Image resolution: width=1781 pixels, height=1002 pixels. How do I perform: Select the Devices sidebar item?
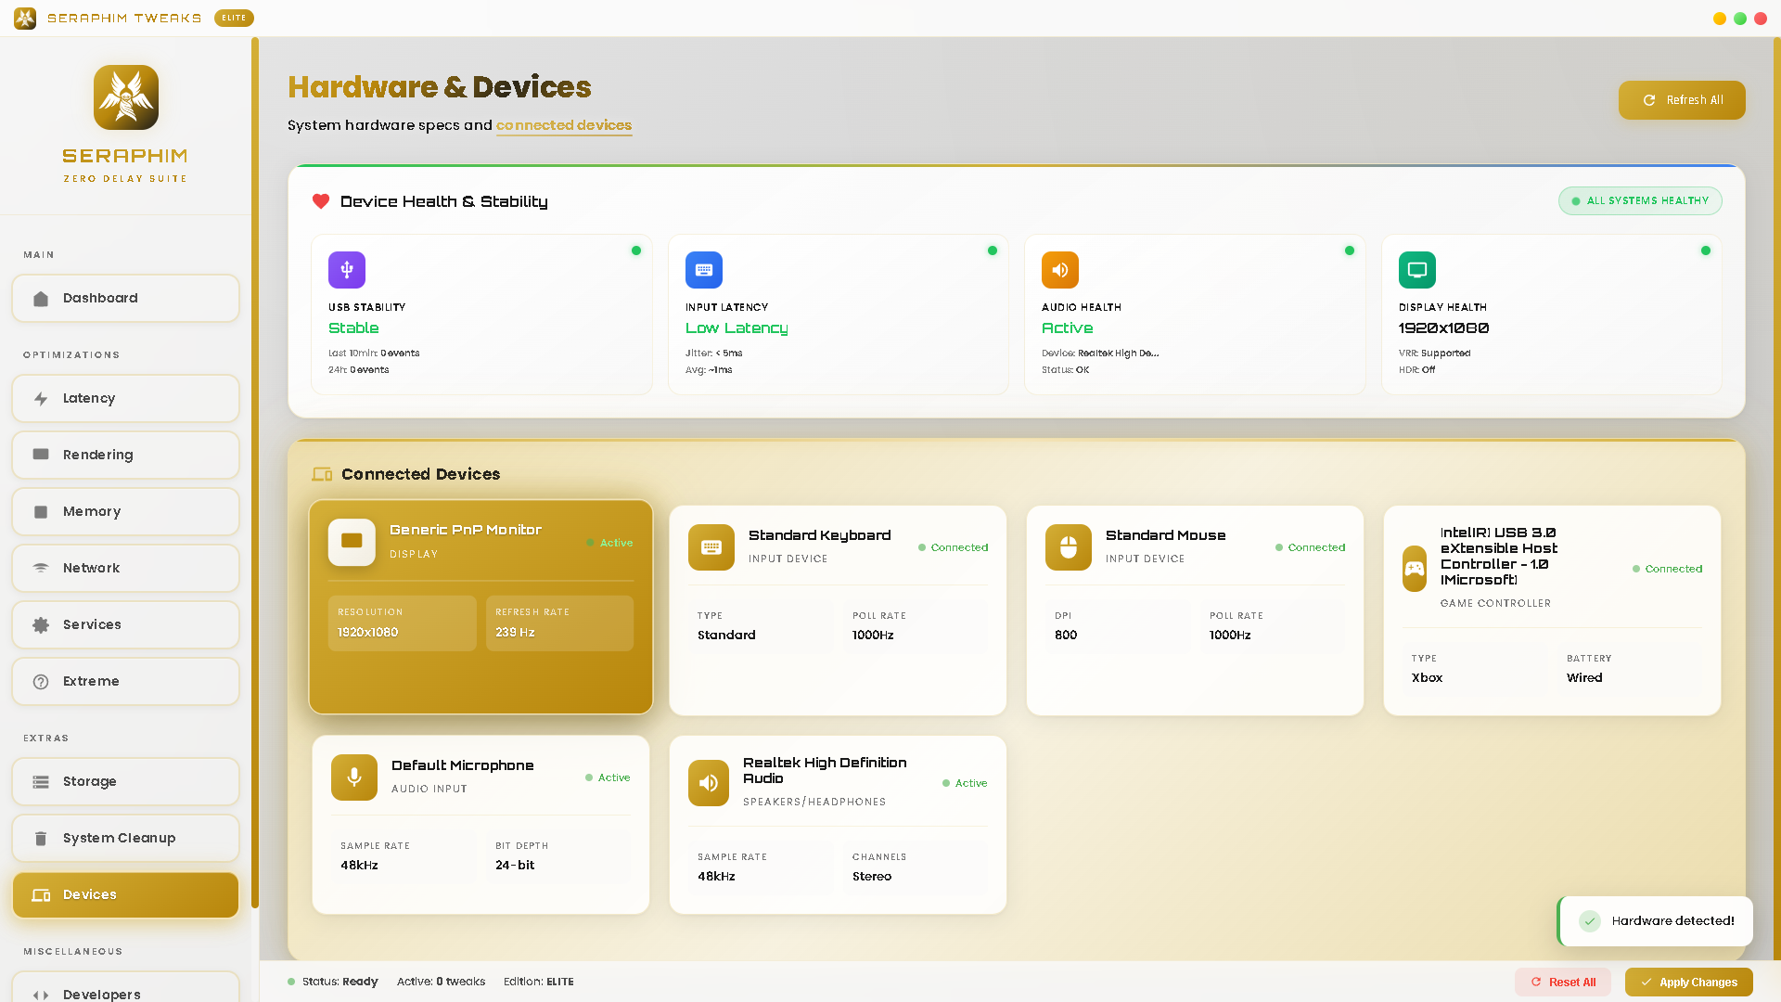[x=126, y=895]
